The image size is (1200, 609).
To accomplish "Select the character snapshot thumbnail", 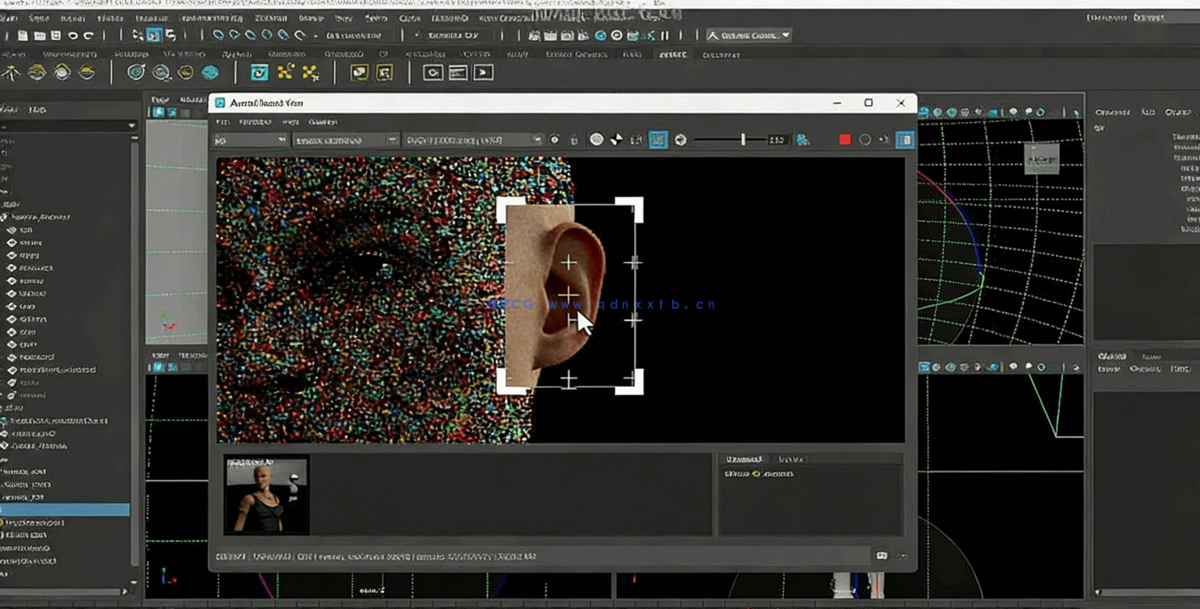I will [267, 495].
